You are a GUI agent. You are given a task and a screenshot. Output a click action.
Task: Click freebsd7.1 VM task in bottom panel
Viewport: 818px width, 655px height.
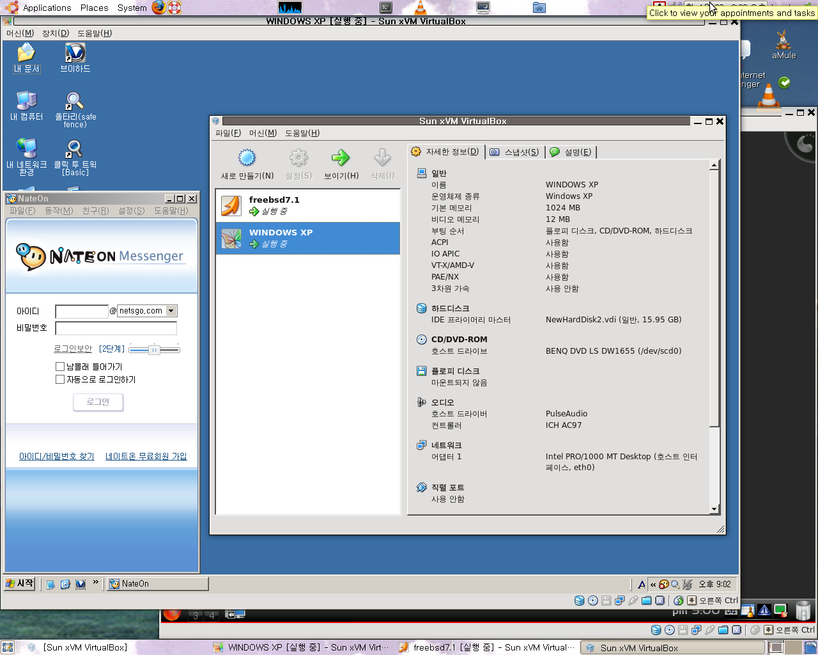click(x=488, y=647)
